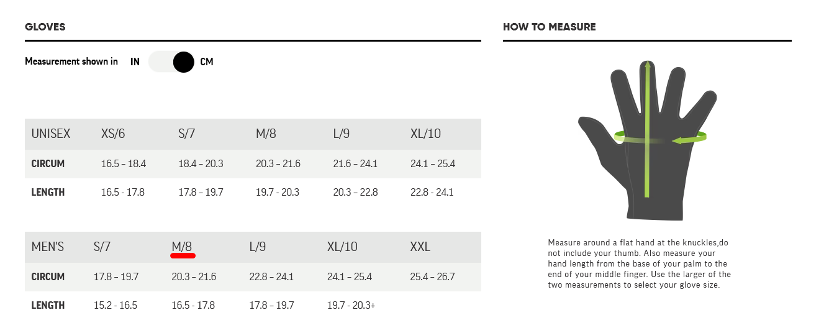
Task: Click the Men's XXL size header
Action: point(420,247)
